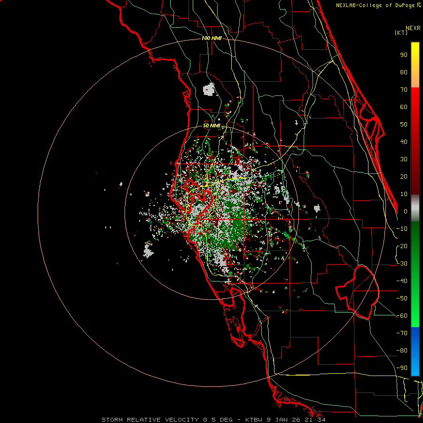The height and width of the screenshot is (423, 423).
Task: Click the -60 knots scale label
Action: coord(402,316)
